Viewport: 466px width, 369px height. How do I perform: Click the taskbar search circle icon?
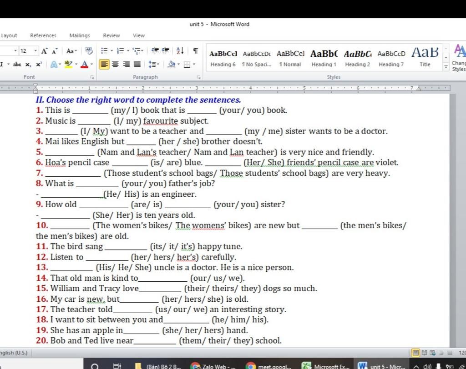[x=95, y=366]
